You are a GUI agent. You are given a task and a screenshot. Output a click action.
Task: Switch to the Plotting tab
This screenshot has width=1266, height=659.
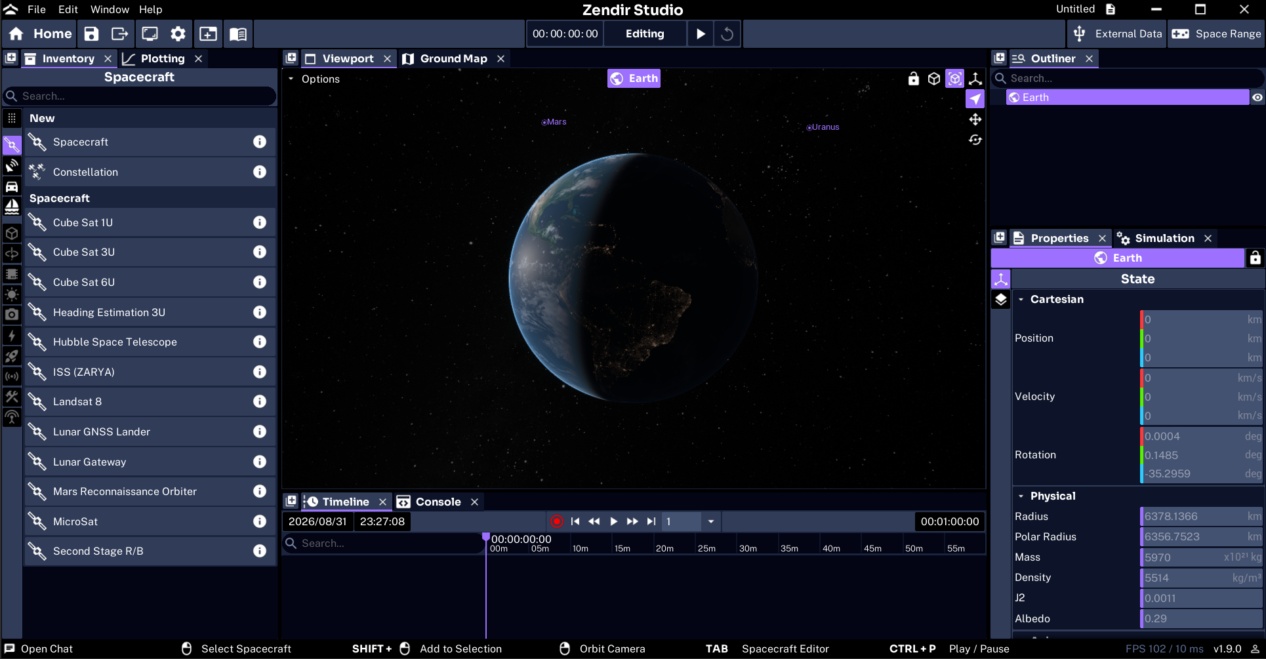pyautogui.click(x=162, y=58)
